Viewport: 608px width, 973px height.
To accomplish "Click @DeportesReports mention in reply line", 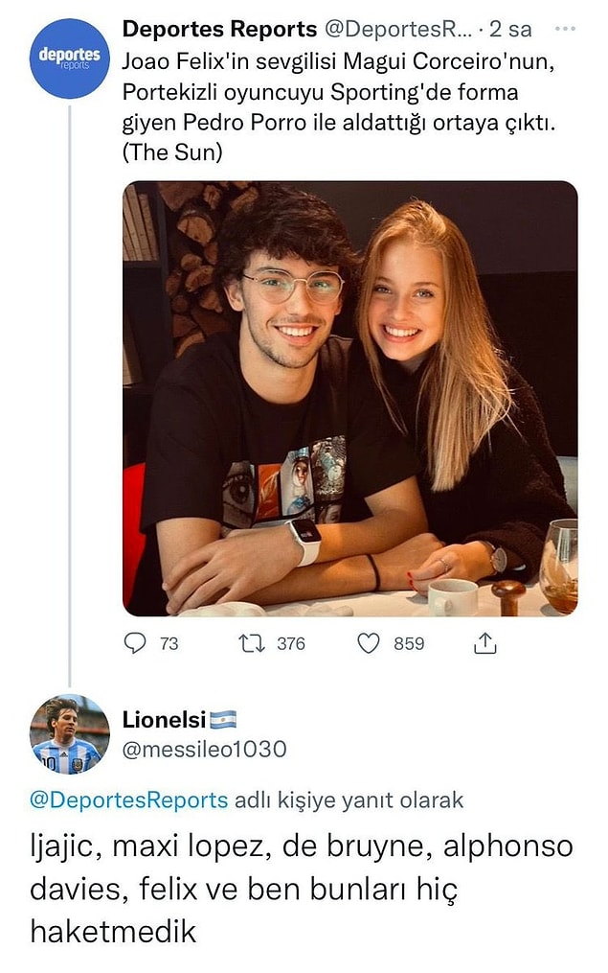I will [x=129, y=799].
